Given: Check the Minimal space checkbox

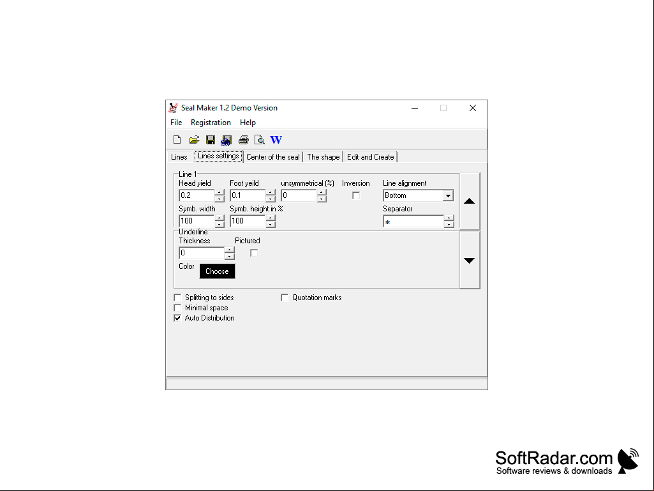Looking at the screenshot, I should point(177,308).
